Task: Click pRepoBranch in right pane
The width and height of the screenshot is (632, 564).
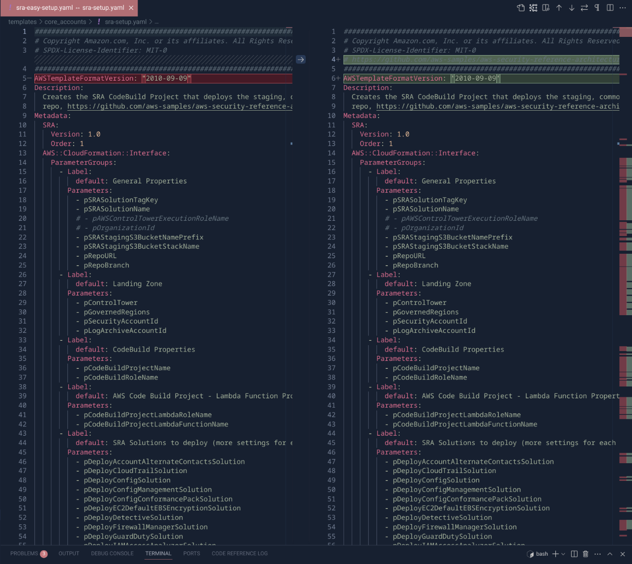Action: click(x=415, y=265)
